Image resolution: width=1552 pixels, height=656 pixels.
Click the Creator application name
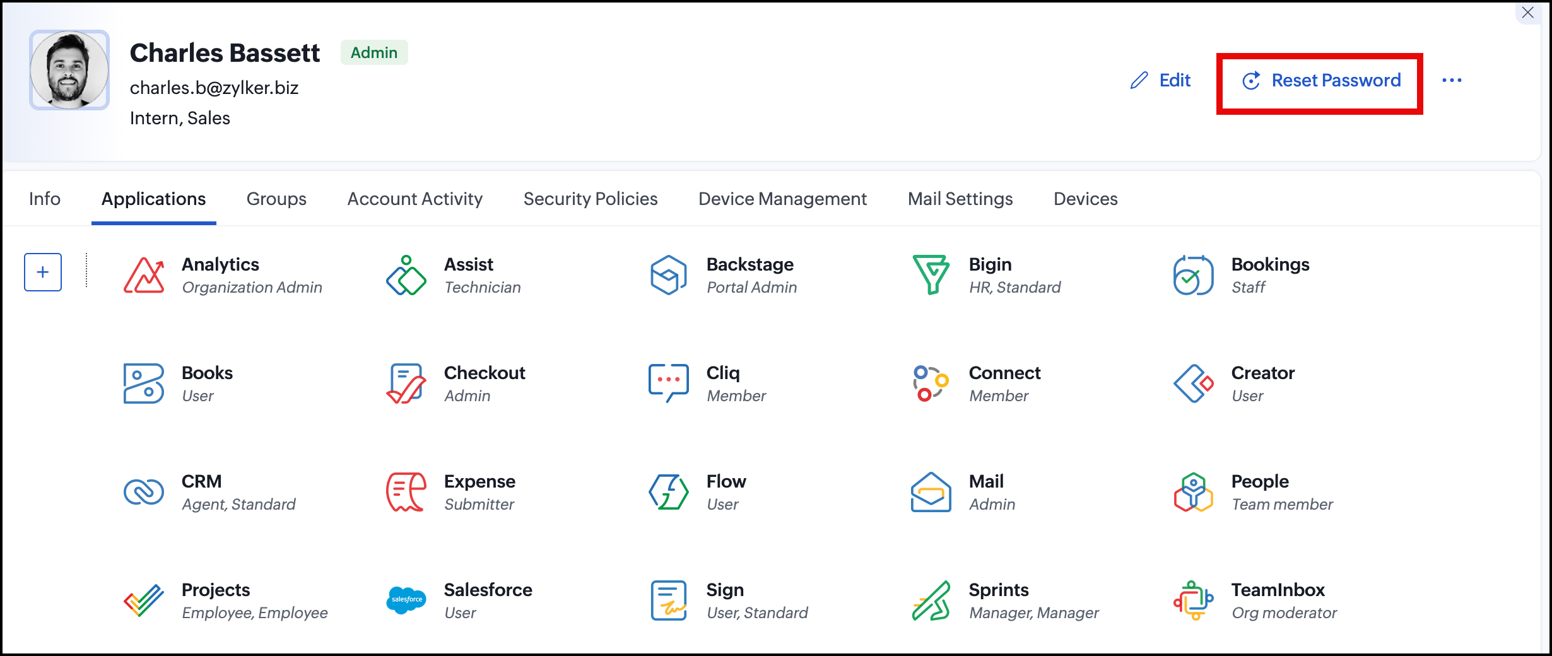tap(1263, 373)
